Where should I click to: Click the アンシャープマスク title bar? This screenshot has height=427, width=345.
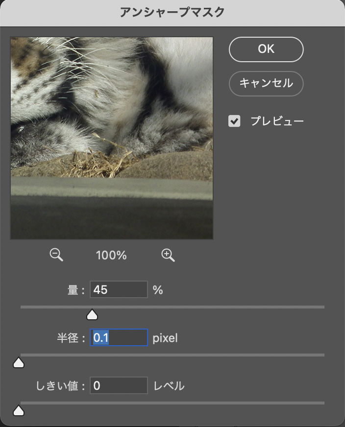[x=172, y=13]
